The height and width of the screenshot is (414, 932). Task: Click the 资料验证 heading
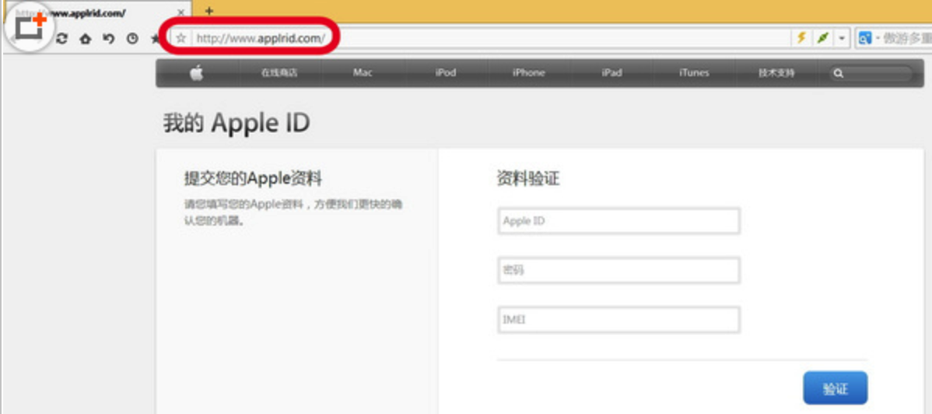click(x=528, y=178)
